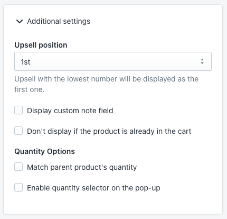Click the Display custom note field label
The height and width of the screenshot is (219, 227).
(x=70, y=111)
